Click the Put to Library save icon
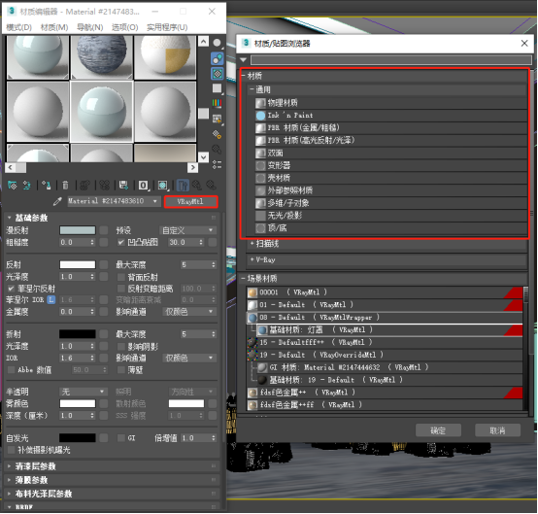Image resolution: width=538 pixels, height=514 pixels. 123,186
